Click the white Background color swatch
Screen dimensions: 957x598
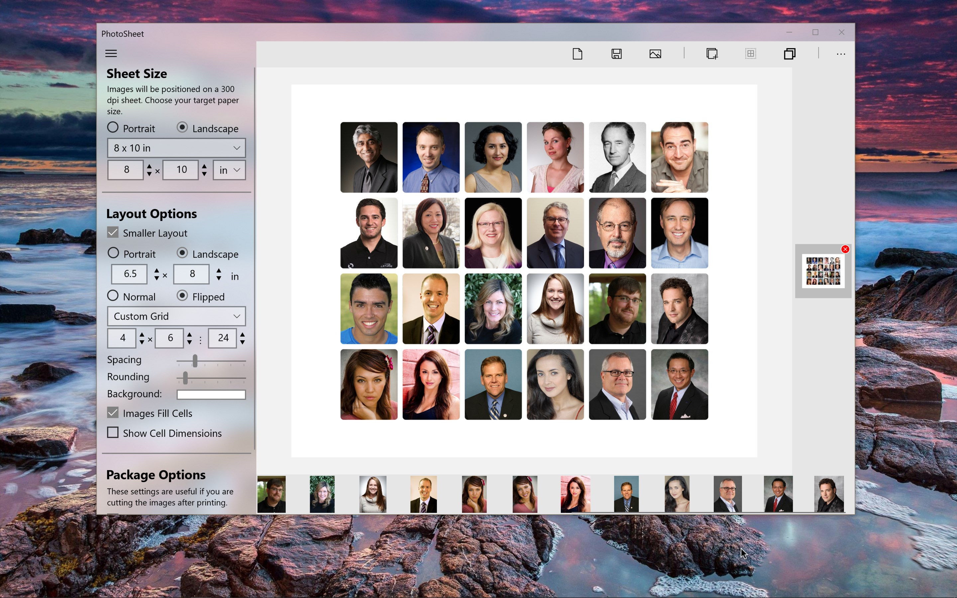(211, 394)
